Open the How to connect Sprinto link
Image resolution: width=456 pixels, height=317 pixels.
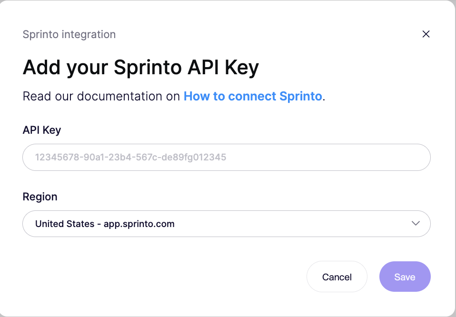point(253,96)
